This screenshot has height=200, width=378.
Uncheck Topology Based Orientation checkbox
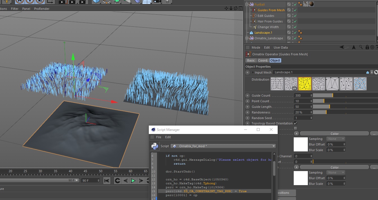295,123
